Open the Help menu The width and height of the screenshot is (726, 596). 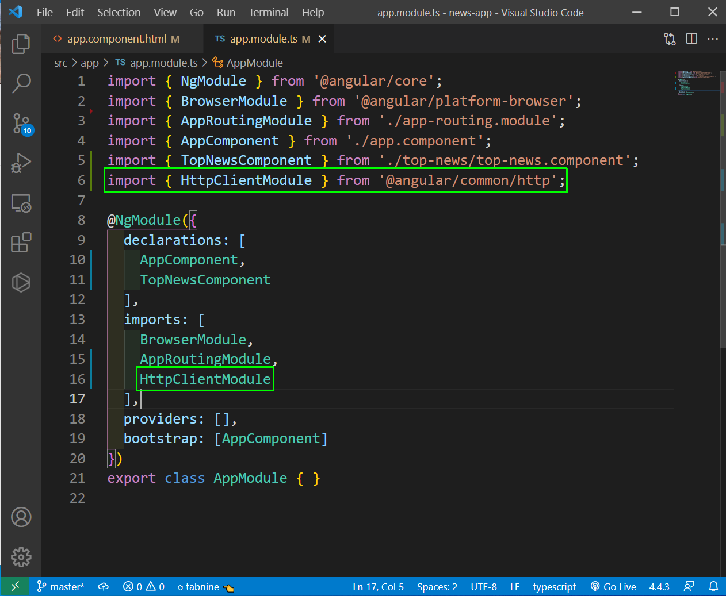tap(313, 12)
